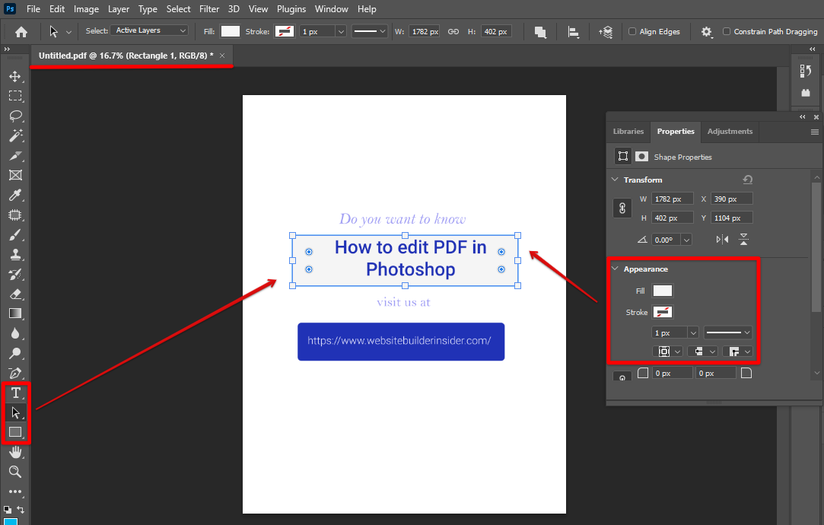Select the Hand tool

14,452
